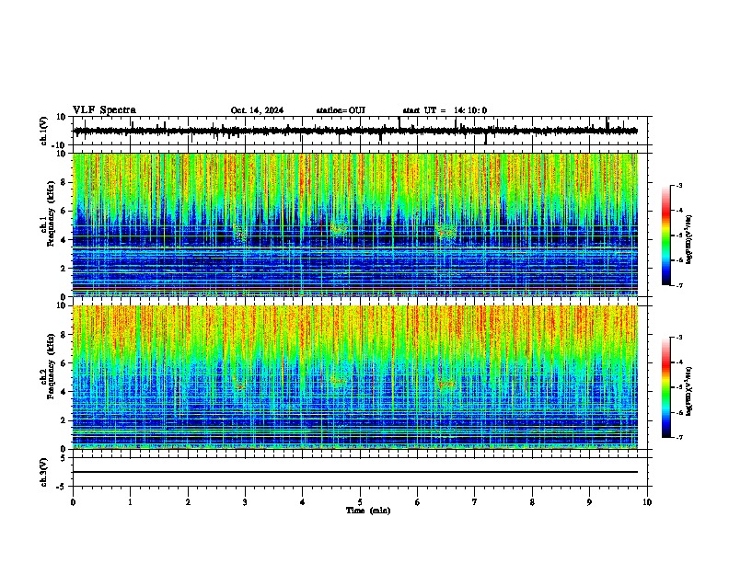Viewport: 729px width, 563px height.
Task: Click the "8" kHz tick on ch.1 spectrogram axis
Action: click(x=64, y=182)
